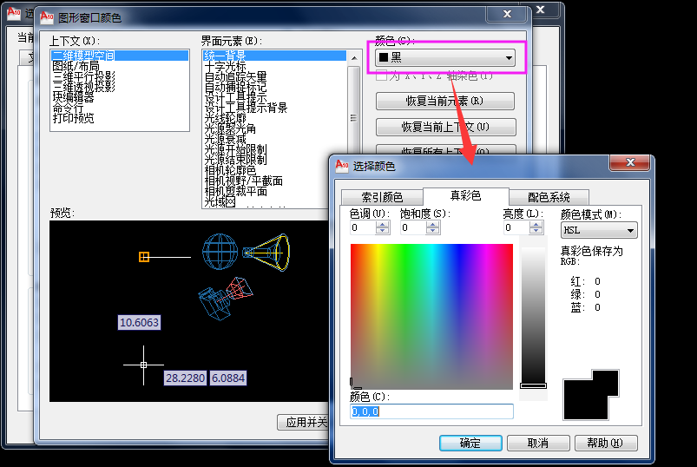Switch to the 配色系统 tab
The width and height of the screenshot is (697, 467).
(x=549, y=197)
